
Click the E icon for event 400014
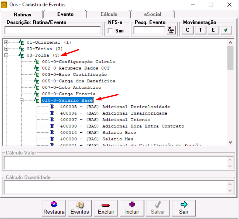pos(52,132)
